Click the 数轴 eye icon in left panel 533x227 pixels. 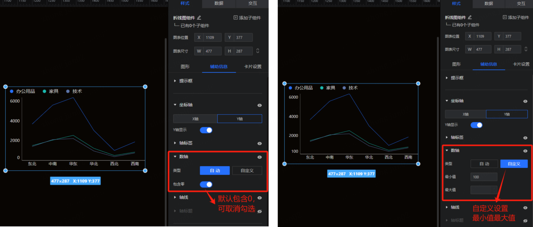coord(259,157)
